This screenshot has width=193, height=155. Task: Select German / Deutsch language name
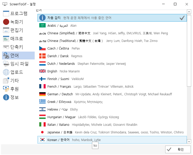(x=60, y=94)
